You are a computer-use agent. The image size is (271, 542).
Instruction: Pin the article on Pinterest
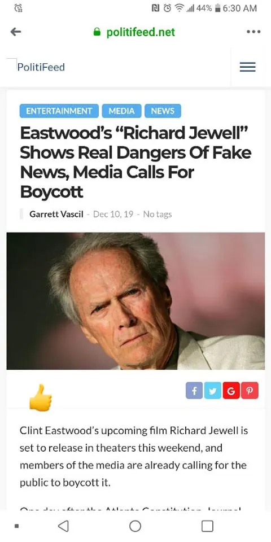(250, 391)
